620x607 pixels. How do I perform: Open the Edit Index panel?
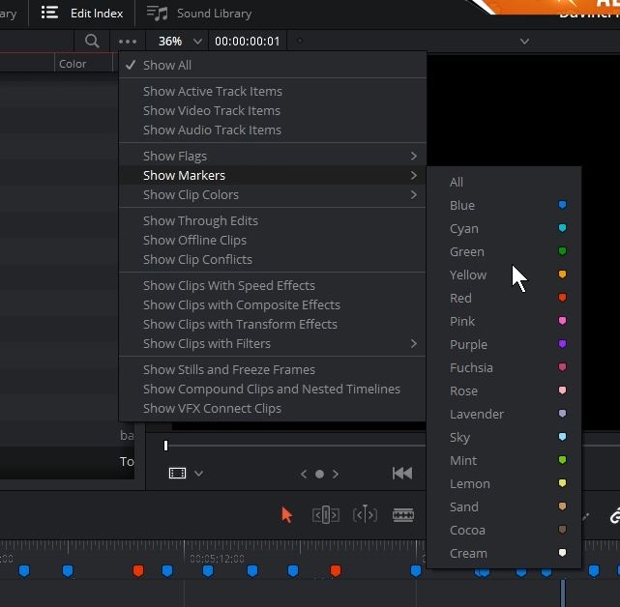pos(82,13)
